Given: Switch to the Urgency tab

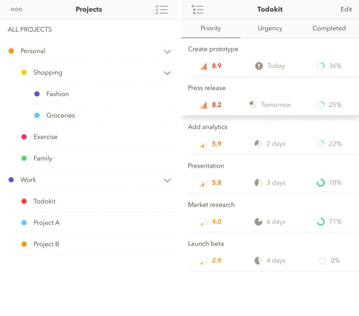Looking at the screenshot, I should pyautogui.click(x=270, y=28).
